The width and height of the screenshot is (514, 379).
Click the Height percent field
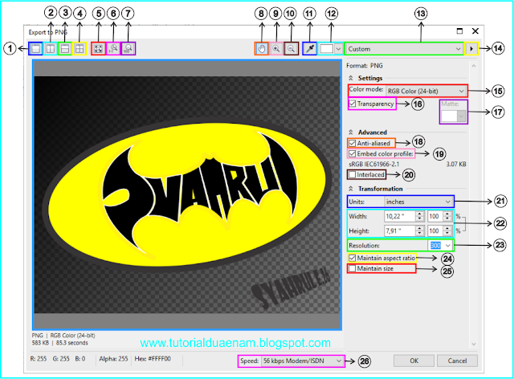(435, 230)
